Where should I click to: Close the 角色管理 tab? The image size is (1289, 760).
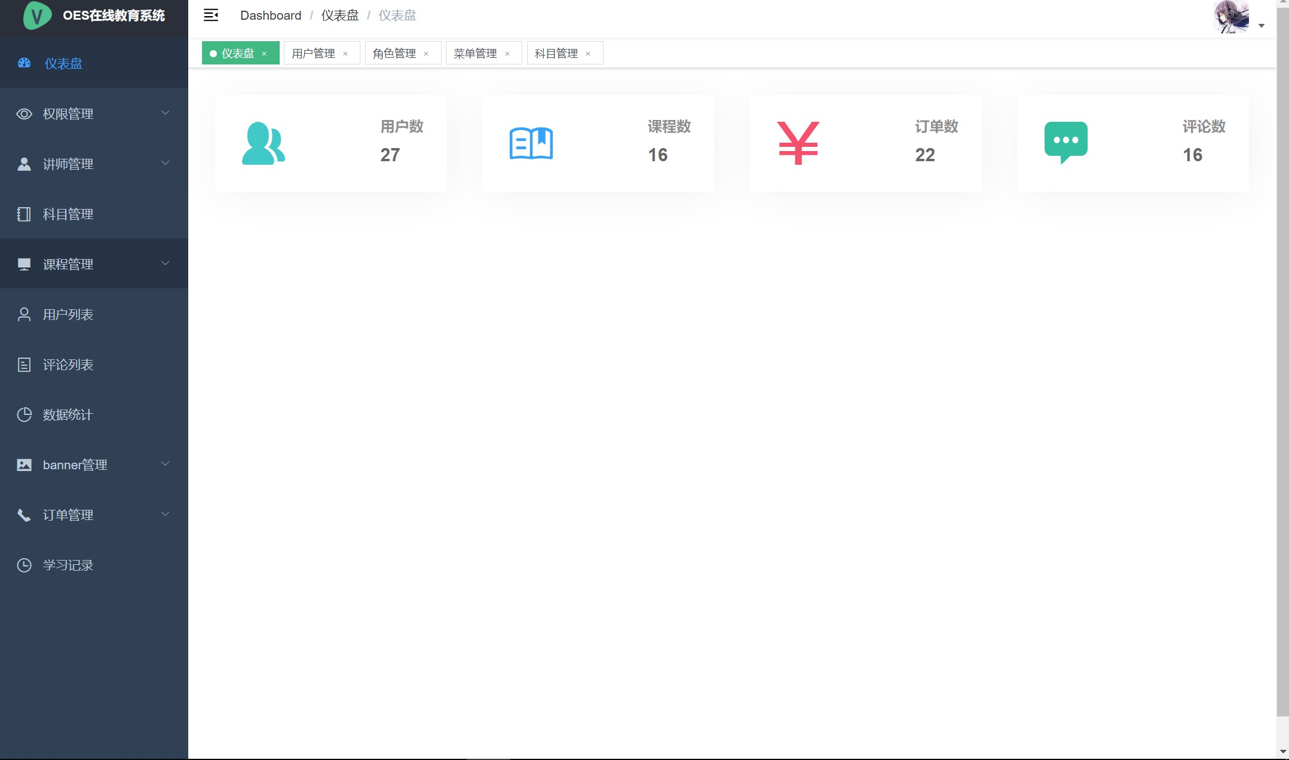pos(426,54)
